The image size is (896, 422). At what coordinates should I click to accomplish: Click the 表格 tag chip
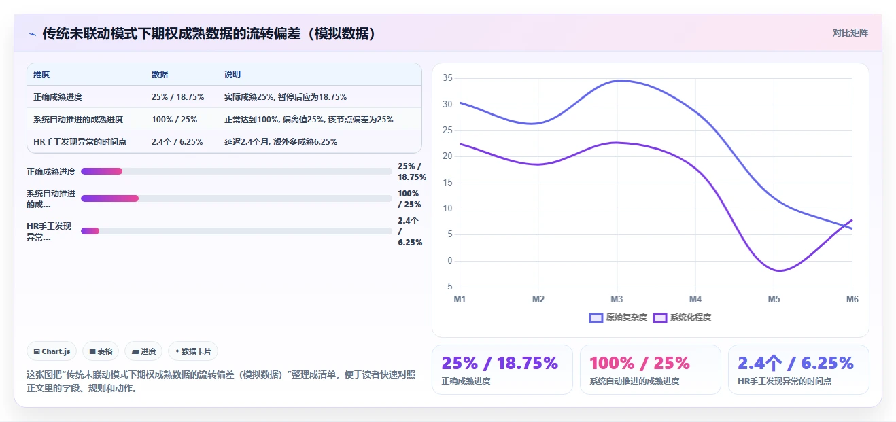point(101,351)
